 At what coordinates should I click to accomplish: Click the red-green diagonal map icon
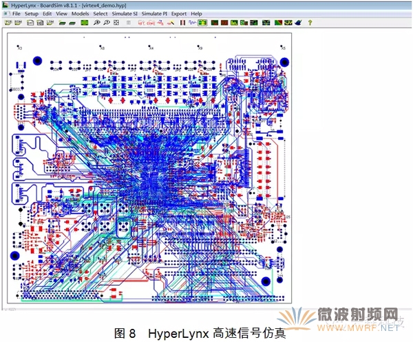(278, 23)
